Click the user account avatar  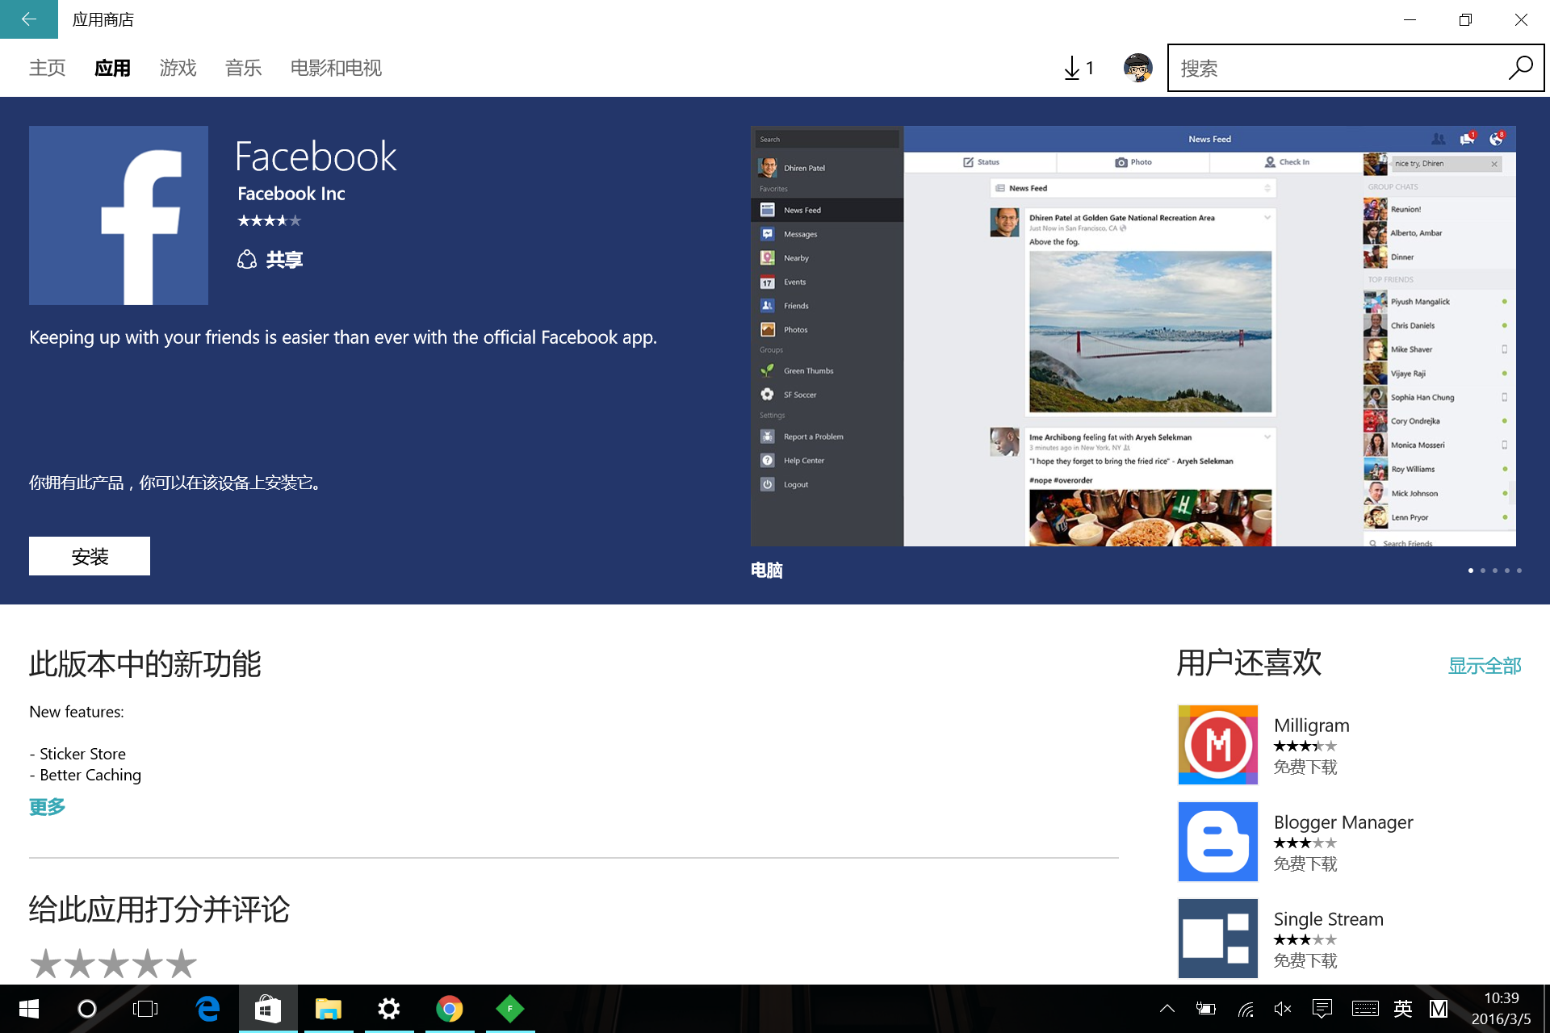1137,69
